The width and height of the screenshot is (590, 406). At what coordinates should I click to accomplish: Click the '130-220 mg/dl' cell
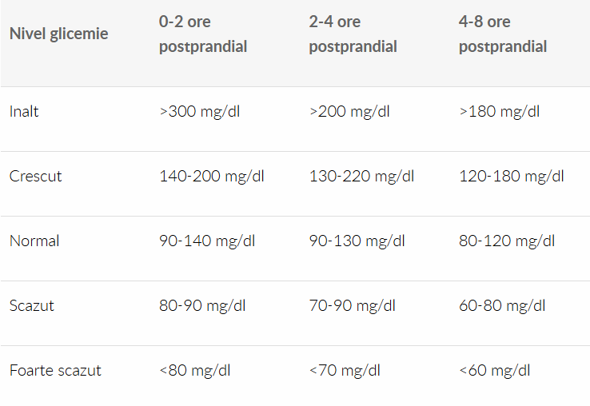coord(361,176)
